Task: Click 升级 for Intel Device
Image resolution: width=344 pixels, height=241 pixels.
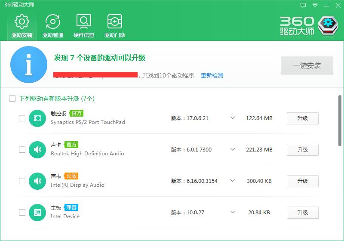Action: pos(303,213)
